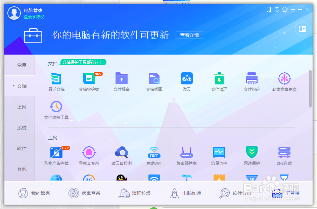This screenshot has width=317, height=209.
Task: Open the skin shirt icon
Action: (x=285, y=9)
